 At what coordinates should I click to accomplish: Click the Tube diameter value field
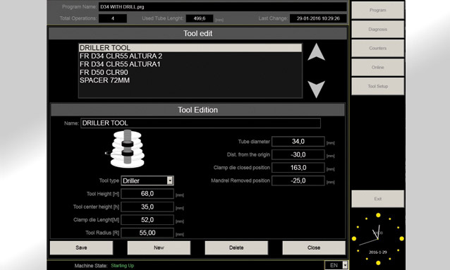[298, 142]
